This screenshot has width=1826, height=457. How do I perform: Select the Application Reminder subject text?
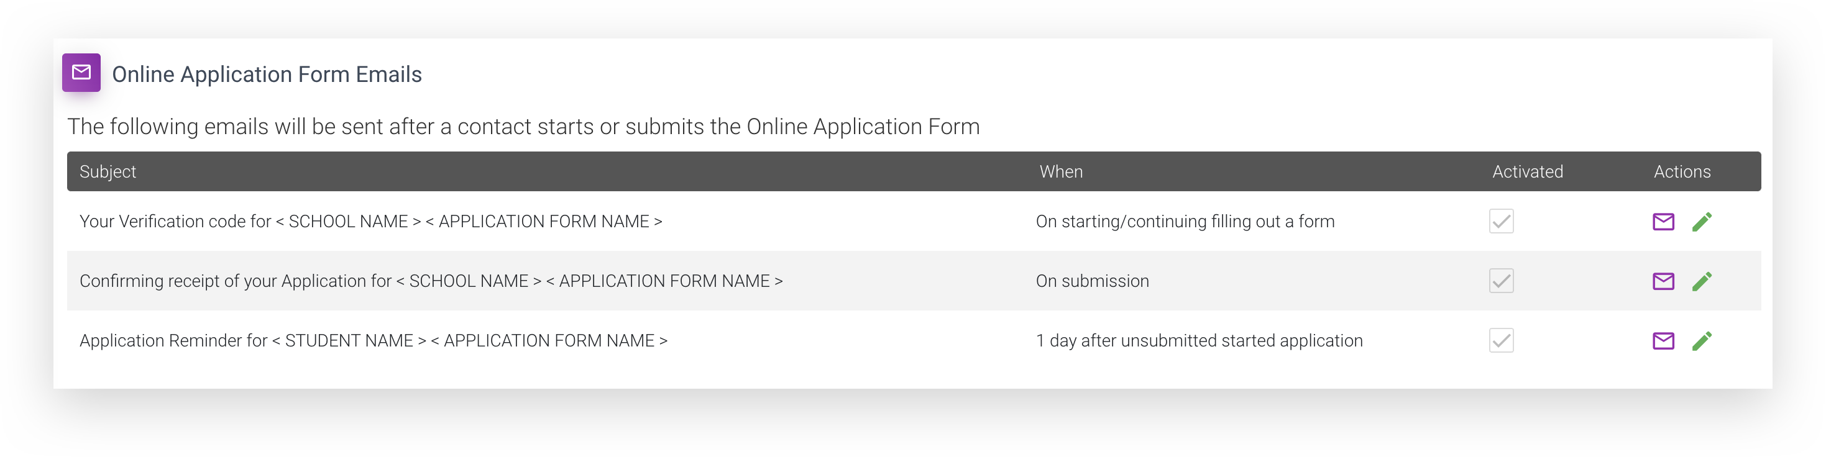click(374, 340)
